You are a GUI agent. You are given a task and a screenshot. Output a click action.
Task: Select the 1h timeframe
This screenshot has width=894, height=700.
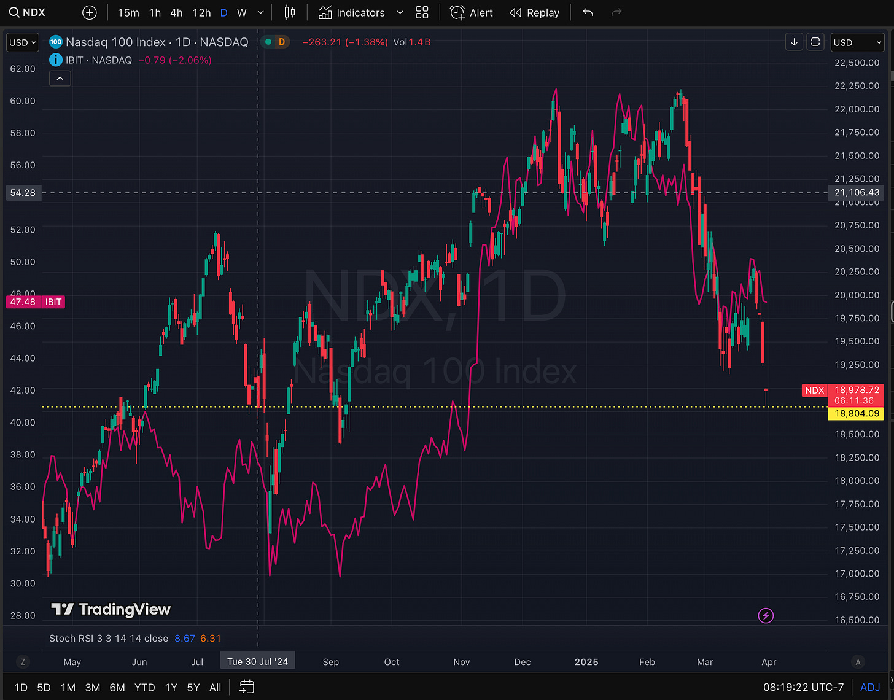pos(155,12)
